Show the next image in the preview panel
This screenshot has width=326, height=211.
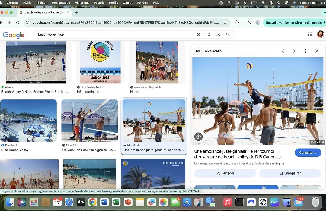[x=294, y=51]
